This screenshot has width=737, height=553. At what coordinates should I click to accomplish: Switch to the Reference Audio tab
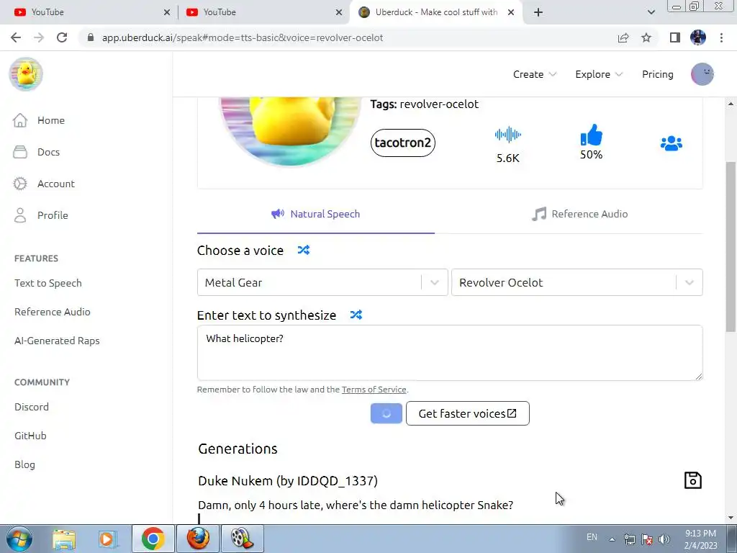point(580,214)
